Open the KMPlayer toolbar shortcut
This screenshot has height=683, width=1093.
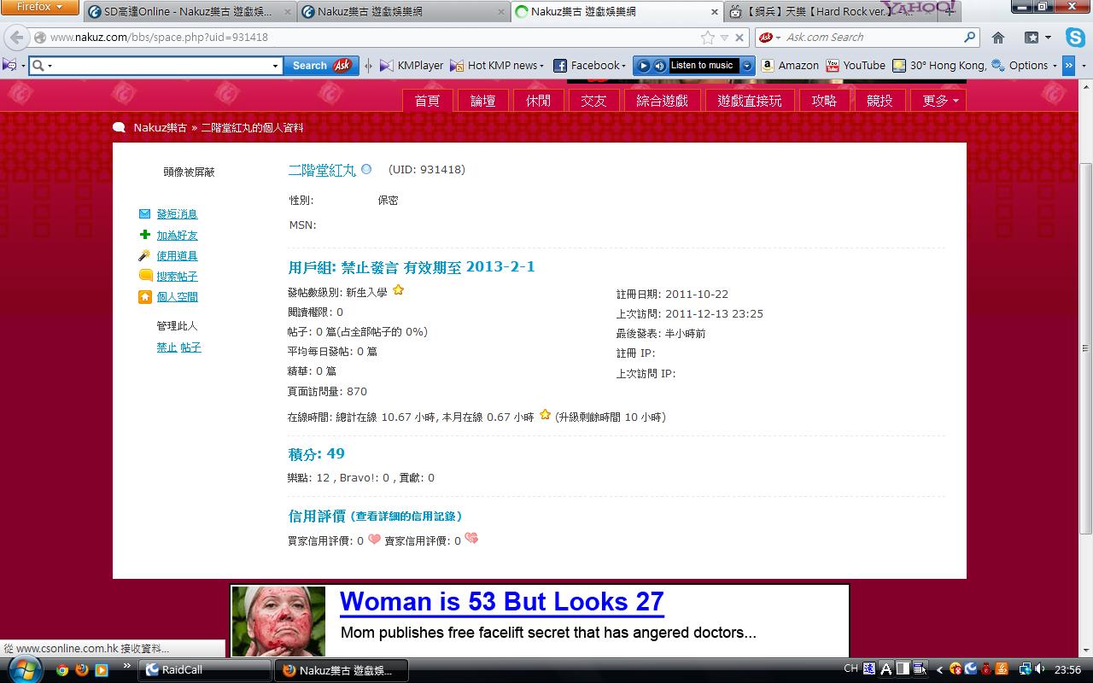412,65
